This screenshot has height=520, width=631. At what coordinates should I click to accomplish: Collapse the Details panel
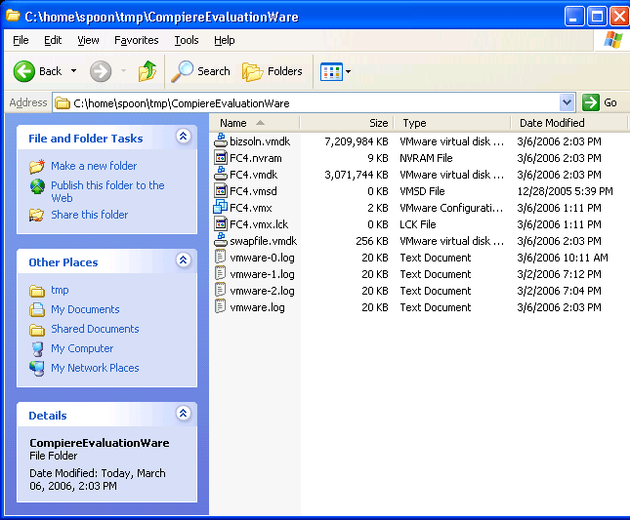click(x=183, y=414)
